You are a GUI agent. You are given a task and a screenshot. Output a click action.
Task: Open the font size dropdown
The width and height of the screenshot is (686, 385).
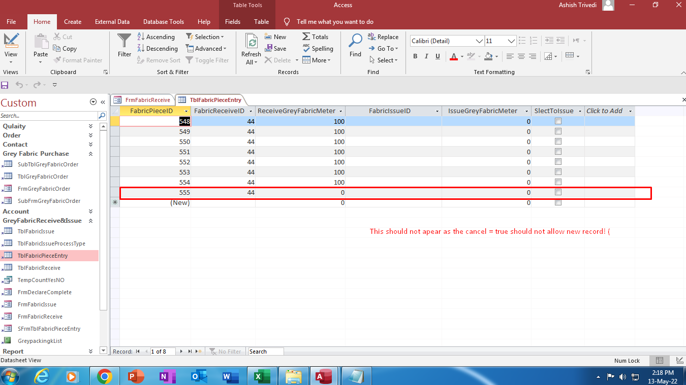[512, 41]
